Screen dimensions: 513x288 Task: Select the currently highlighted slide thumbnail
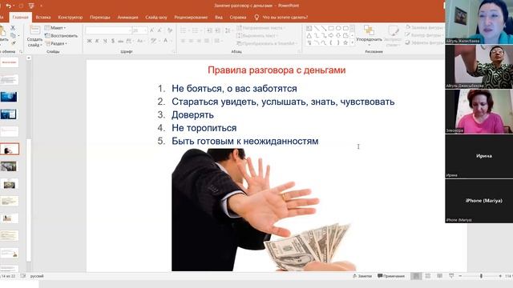(10, 150)
